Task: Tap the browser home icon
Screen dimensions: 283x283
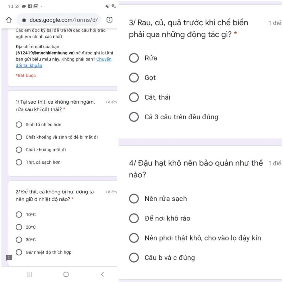Action: pyautogui.click(x=9, y=20)
